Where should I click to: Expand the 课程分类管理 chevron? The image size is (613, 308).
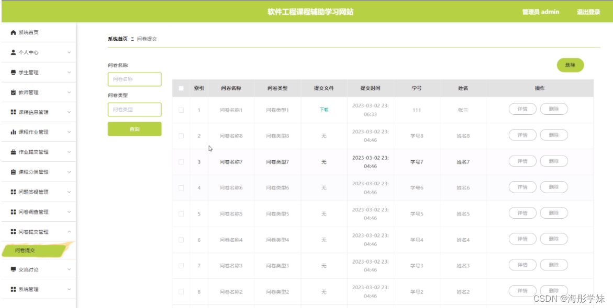[69, 172]
